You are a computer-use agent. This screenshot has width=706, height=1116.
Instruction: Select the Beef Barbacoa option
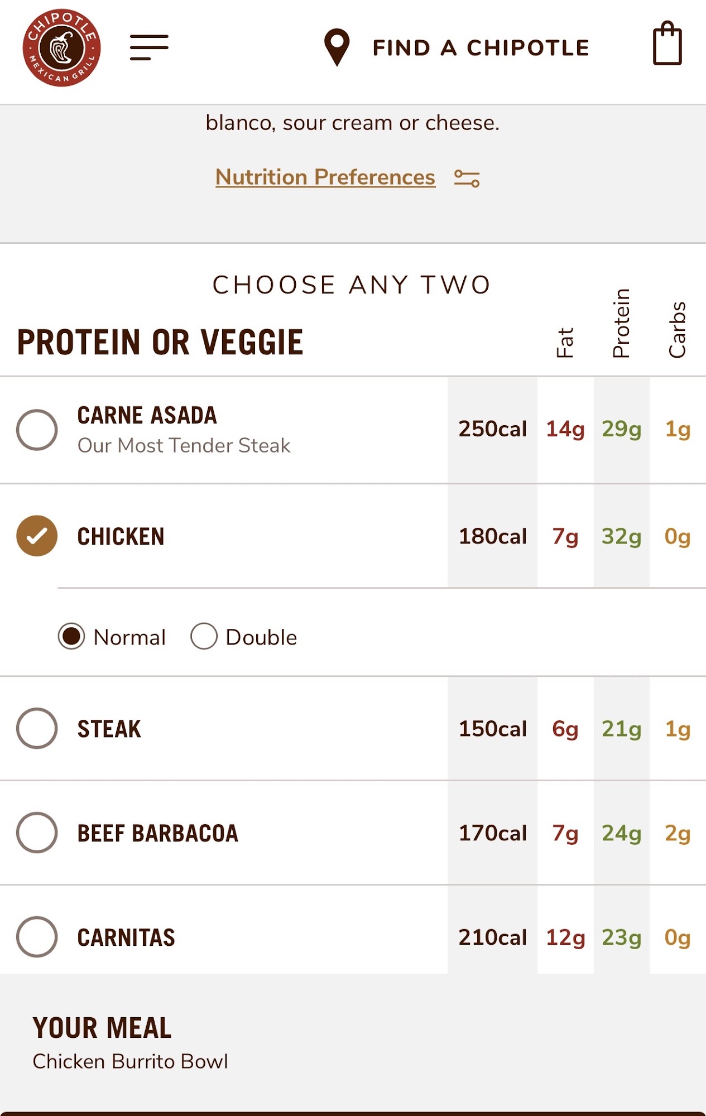(x=37, y=833)
